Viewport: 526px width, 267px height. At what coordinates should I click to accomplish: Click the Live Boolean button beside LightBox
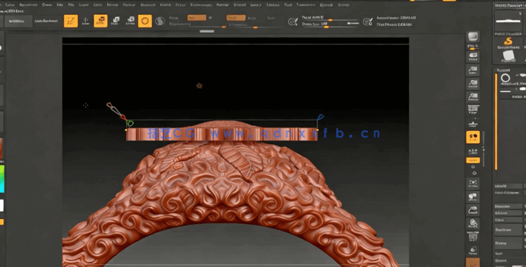point(47,21)
